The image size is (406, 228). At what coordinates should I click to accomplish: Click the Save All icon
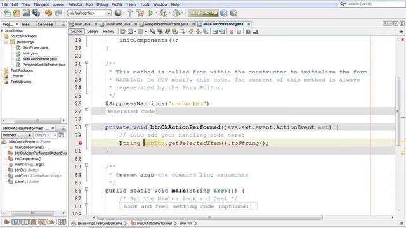pyautogui.click(x=36, y=13)
